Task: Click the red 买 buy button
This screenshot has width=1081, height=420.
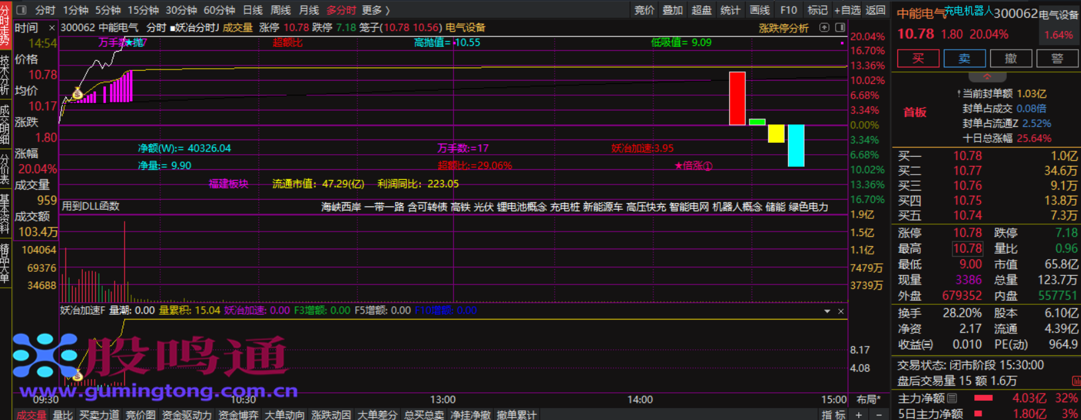Action: pos(917,58)
